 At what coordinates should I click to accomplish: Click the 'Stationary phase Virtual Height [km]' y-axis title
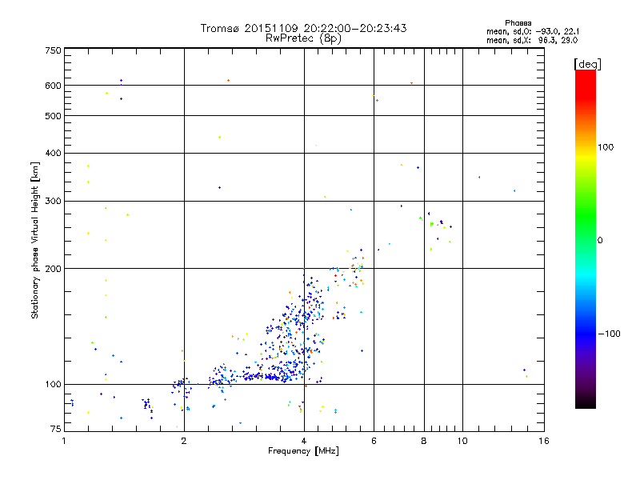(34, 240)
